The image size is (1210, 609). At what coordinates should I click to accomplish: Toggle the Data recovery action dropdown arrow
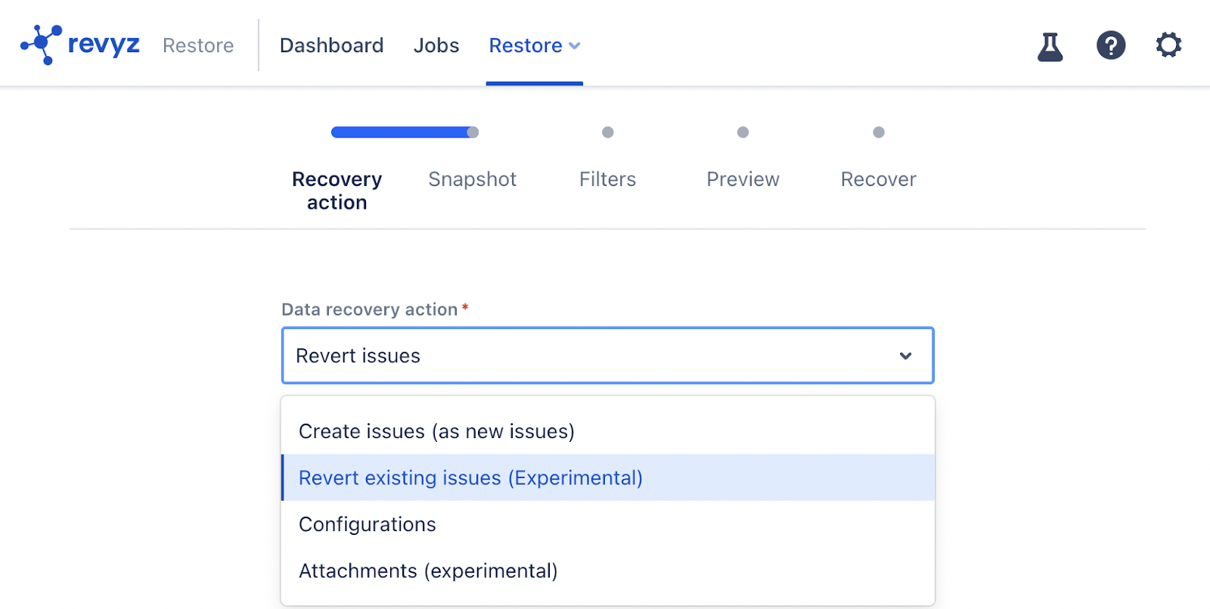coord(905,356)
